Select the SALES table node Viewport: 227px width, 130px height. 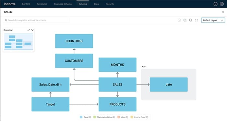point(117,84)
